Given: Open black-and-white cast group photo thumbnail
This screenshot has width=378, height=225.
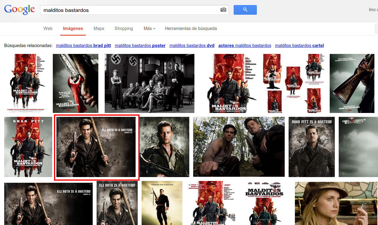Looking at the screenshot, I should 149,83.
